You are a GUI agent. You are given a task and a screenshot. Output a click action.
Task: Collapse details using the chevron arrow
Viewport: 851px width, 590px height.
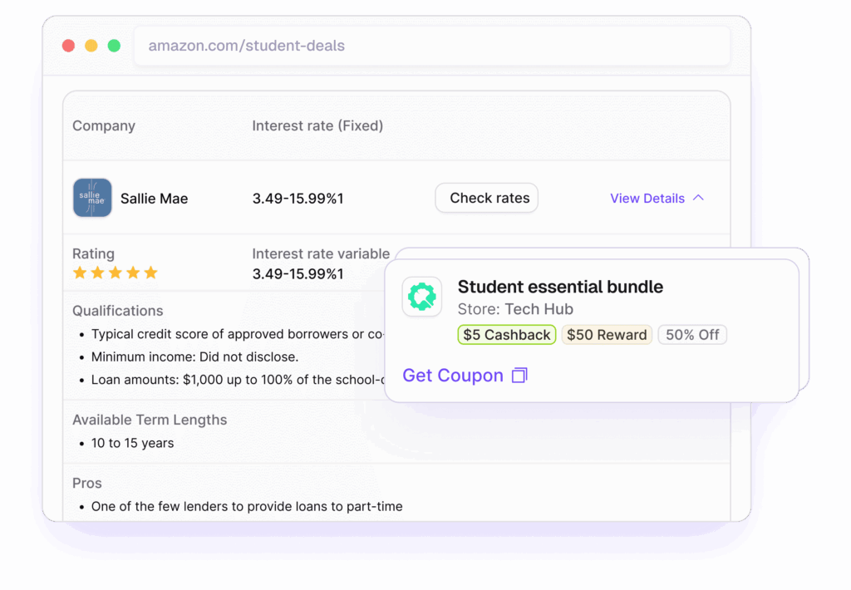(x=698, y=198)
